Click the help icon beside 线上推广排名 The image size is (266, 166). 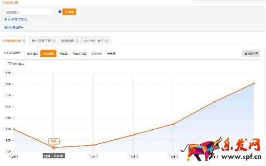pos(106,41)
